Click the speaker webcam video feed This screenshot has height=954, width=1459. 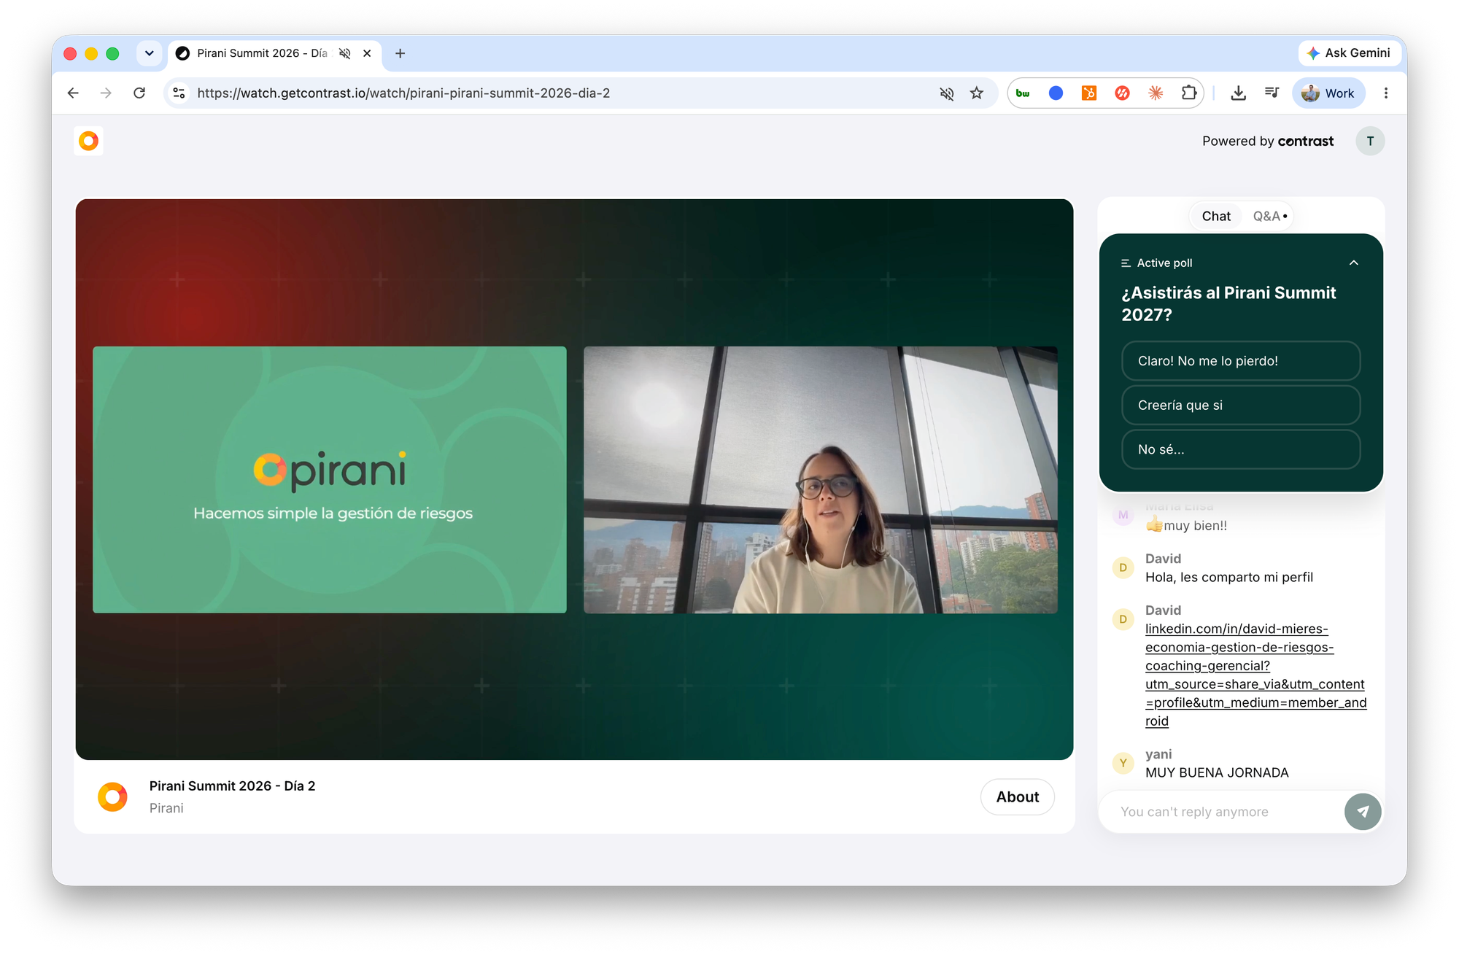tap(821, 479)
